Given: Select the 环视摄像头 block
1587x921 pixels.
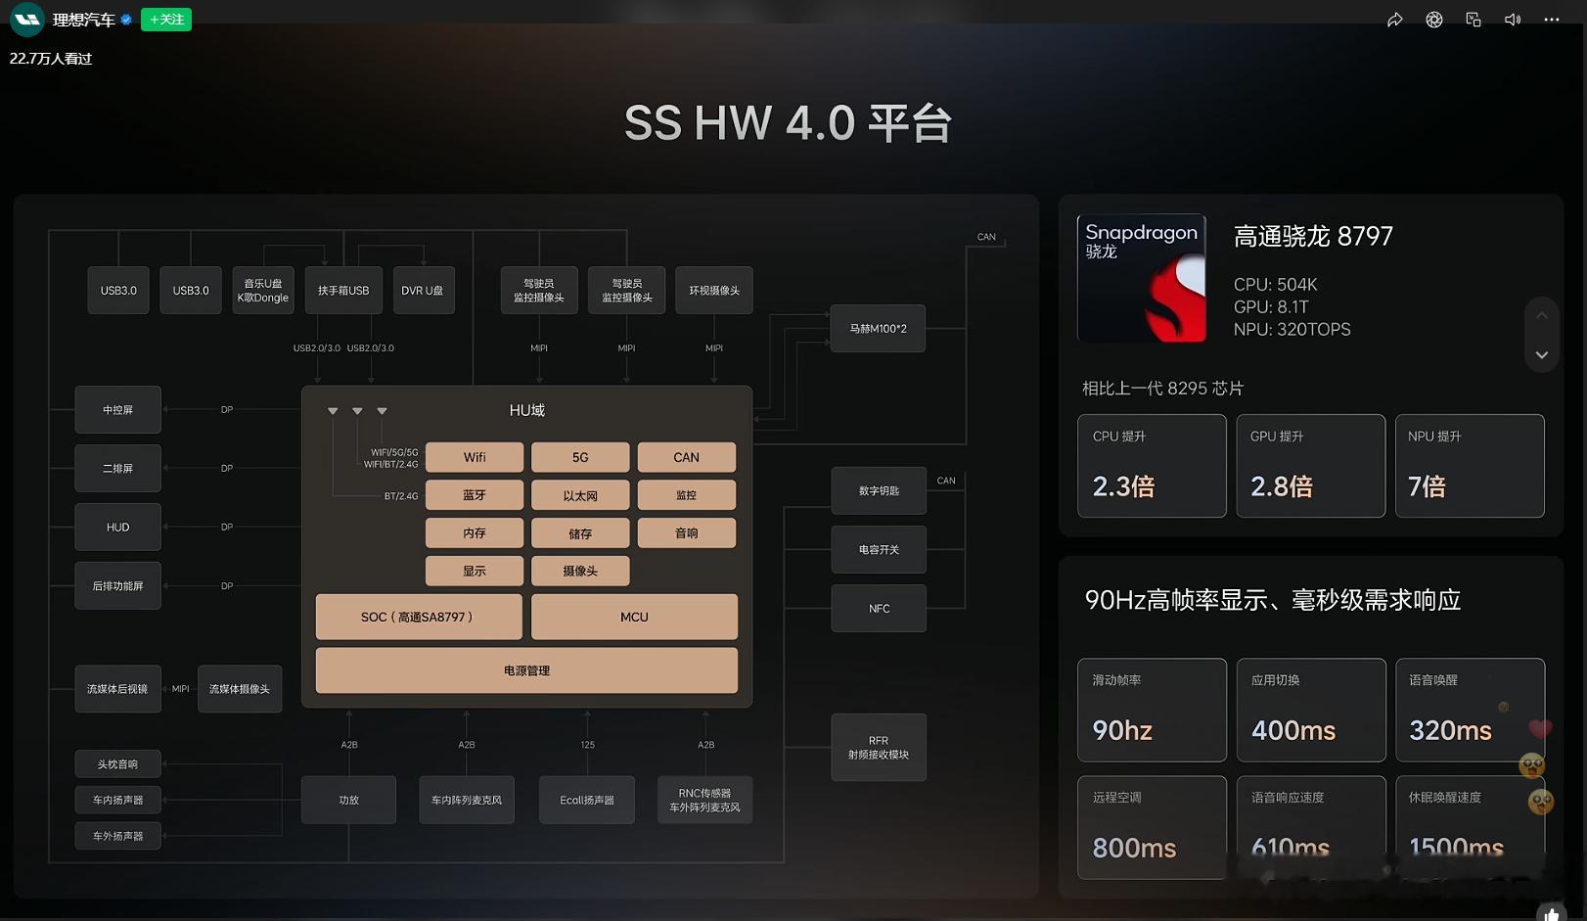Looking at the screenshot, I should (714, 291).
